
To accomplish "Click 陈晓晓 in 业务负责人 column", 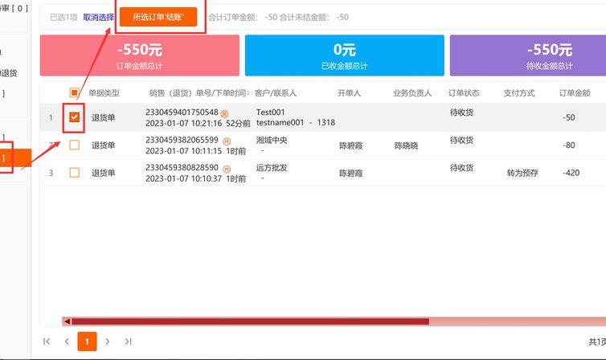I will click(x=406, y=145).
